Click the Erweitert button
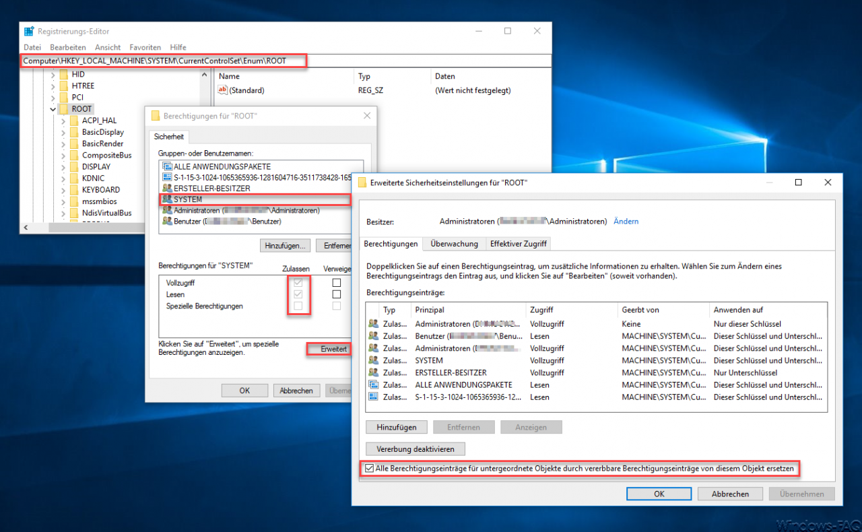Viewport: 862px width, 532px height. 330,350
